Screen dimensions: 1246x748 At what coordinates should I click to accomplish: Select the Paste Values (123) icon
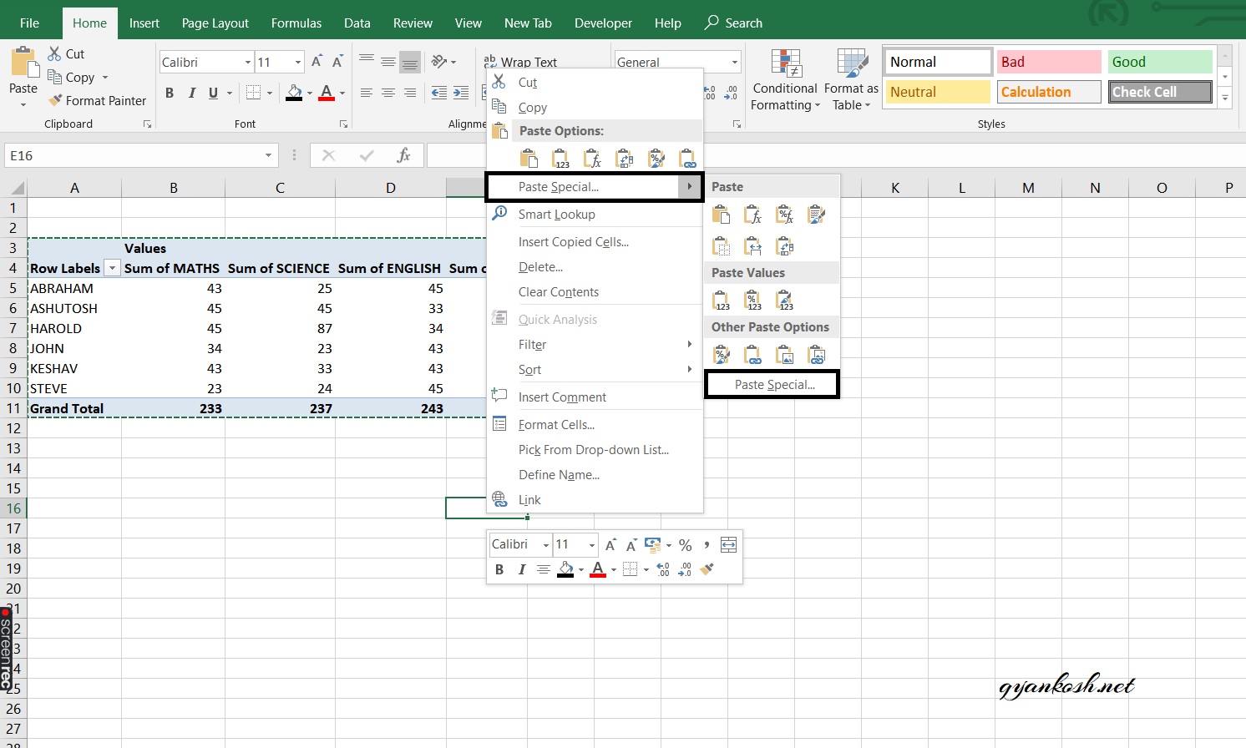[x=720, y=299]
